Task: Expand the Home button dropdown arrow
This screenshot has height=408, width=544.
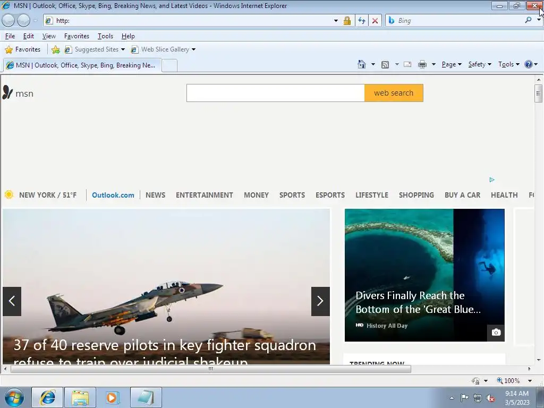Action: pos(373,64)
